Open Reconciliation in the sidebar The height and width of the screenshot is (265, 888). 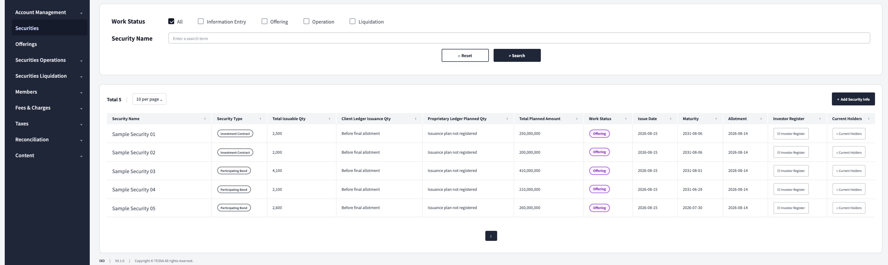point(49,140)
